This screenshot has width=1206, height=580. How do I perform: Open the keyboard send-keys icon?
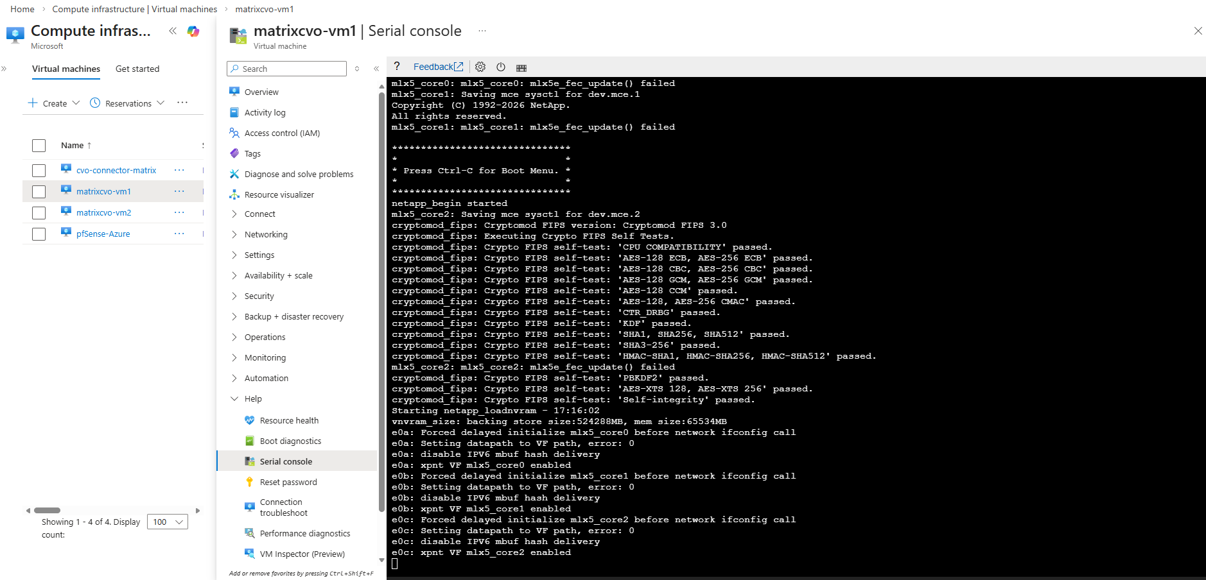pyautogui.click(x=521, y=67)
